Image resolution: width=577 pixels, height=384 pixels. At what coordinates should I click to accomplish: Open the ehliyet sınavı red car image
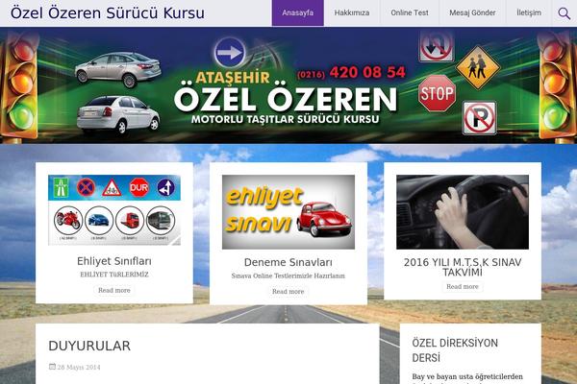pos(288,212)
